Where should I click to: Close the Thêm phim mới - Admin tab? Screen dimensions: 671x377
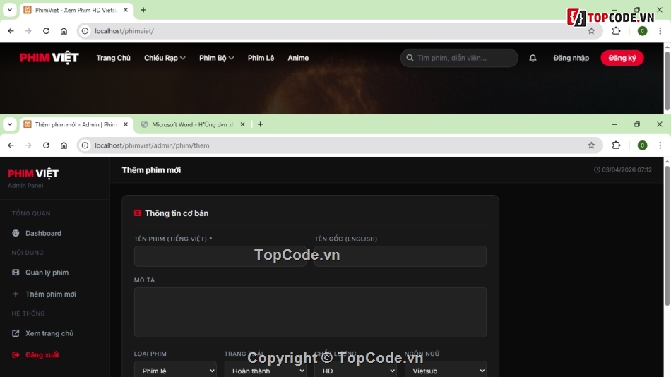[126, 124]
